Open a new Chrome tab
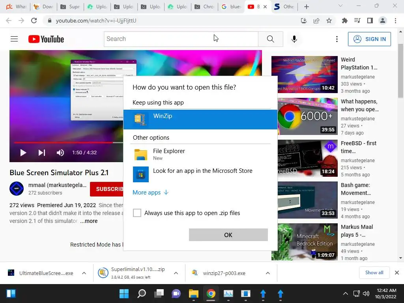Image resolution: width=404 pixels, height=303 pixels. pyautogui.click(x=306, y=7)
